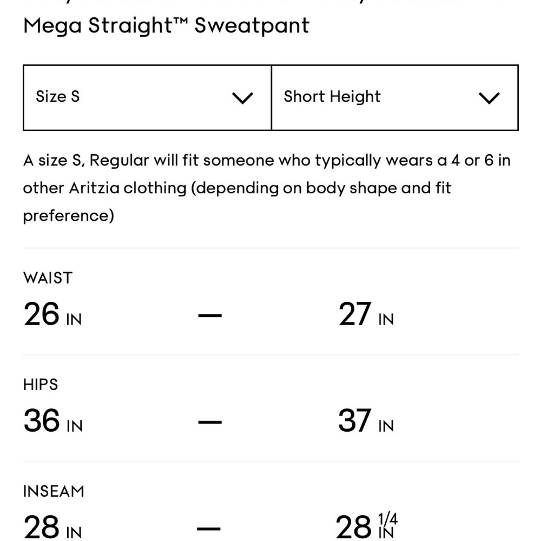Open the Short Height dropdown
This screenshot has height=541, width=541.
395,97
